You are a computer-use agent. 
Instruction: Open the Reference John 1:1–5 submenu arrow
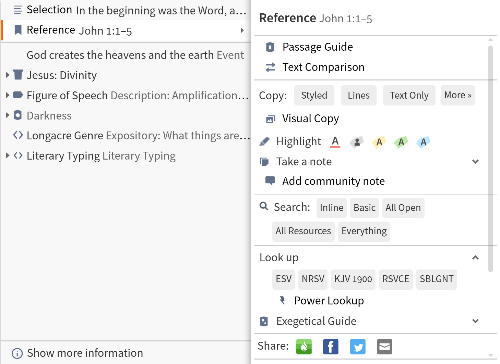pos(242,30)
